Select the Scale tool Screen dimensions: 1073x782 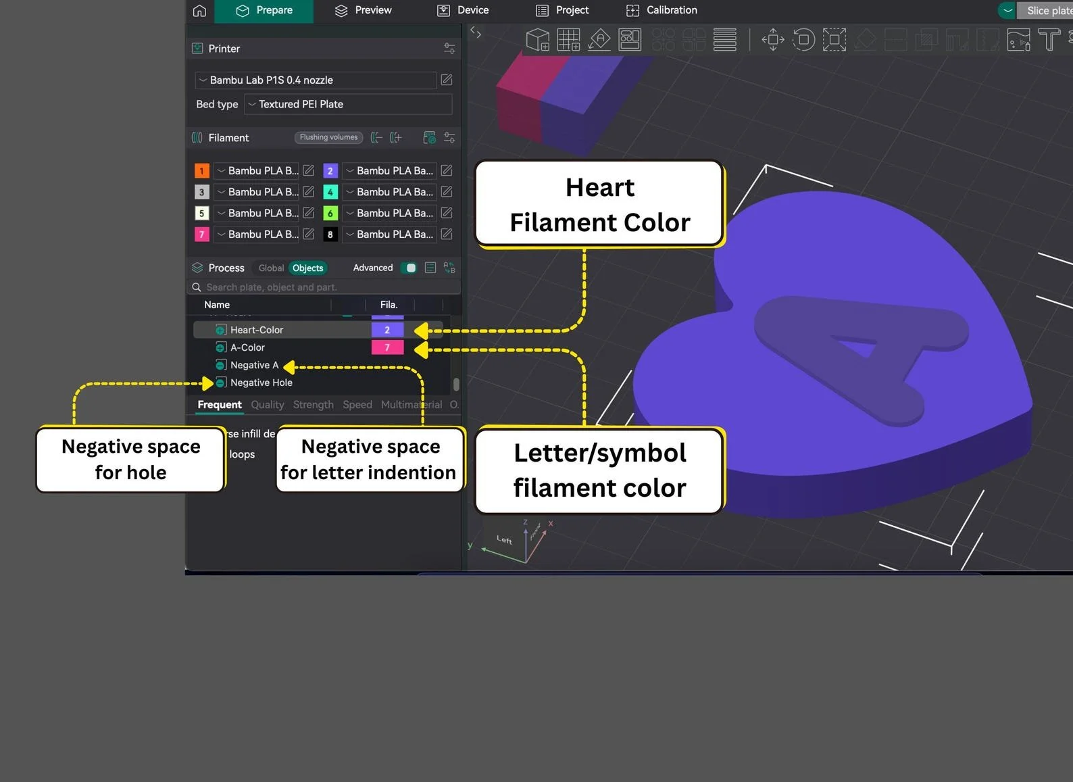click(x=834, y=40)
